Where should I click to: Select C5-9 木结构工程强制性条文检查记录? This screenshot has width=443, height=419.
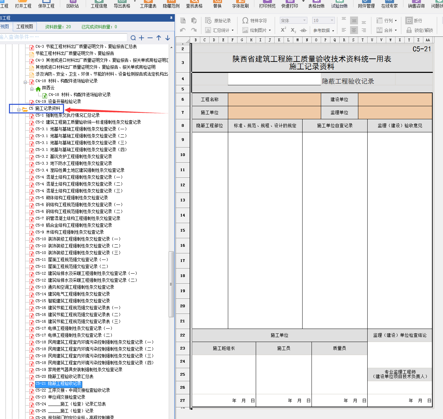tap(70, 232)
